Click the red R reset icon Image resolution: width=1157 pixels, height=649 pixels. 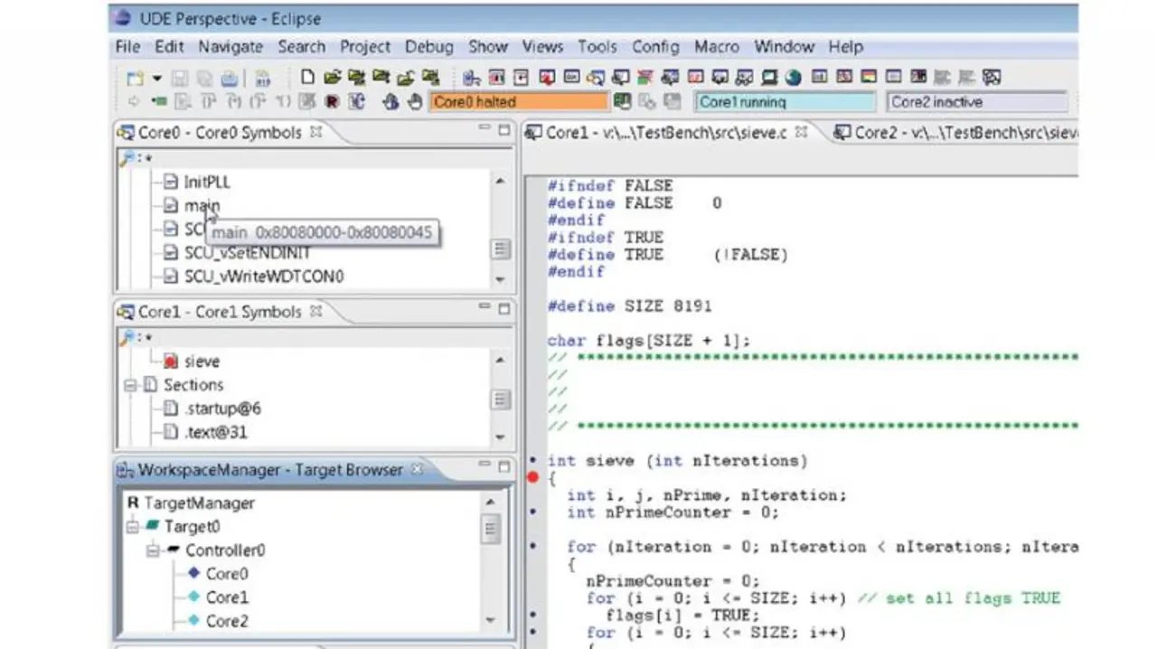332,102
